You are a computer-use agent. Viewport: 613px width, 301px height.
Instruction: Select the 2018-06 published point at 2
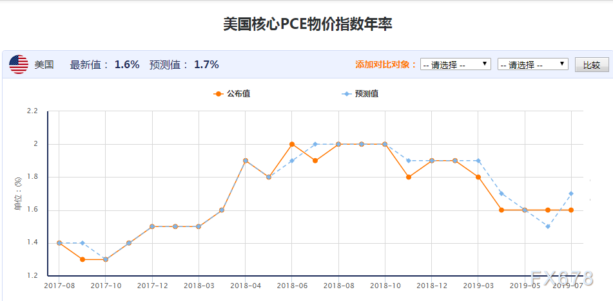[x=291, y=144]
